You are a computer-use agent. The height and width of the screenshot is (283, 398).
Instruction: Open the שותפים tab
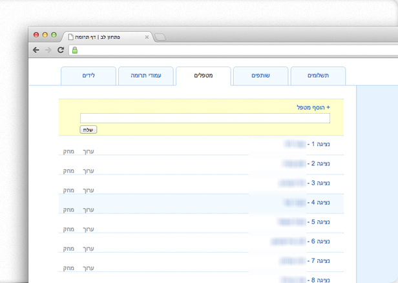(x=260, y=76)
